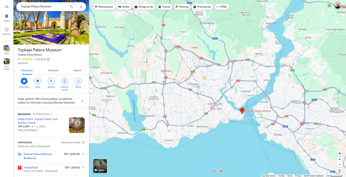The width and height of the screenshot is (346, 177).
Task: Send place to phone icon
Action: tap(65, 81)
